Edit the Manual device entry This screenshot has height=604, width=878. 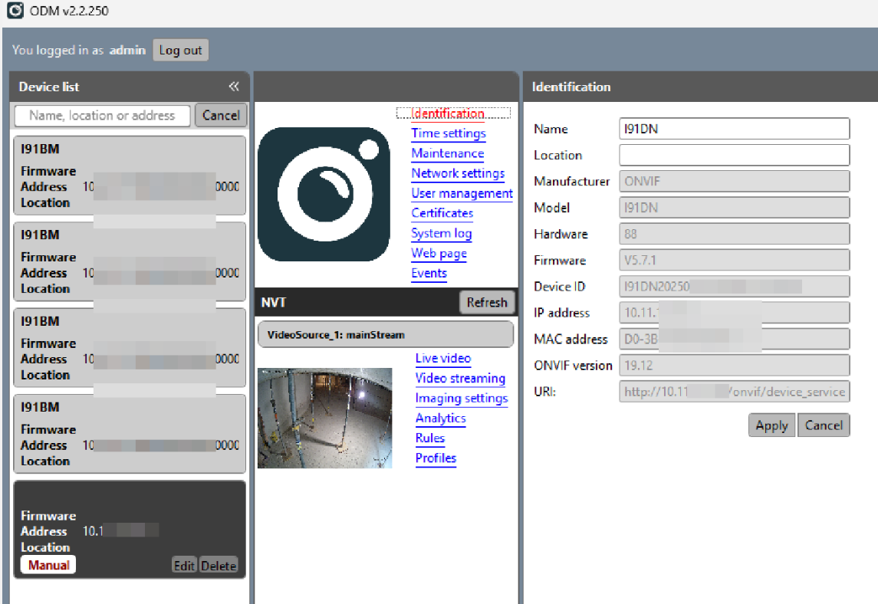tap(184, 565)
